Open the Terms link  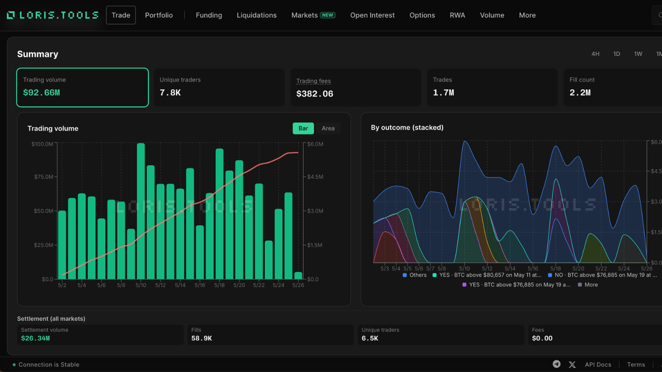(x=636, y=365)
